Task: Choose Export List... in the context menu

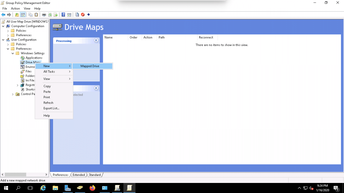Action: 54,108
